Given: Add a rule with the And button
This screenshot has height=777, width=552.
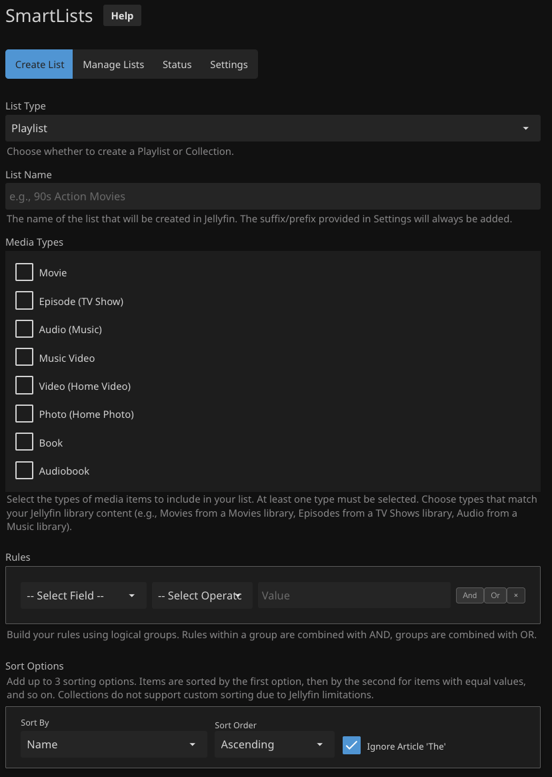Looking at the screenshot, I should 470,595.
